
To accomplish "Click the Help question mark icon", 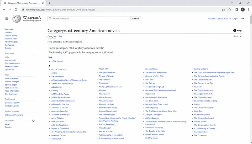I will tap(235, 30).
